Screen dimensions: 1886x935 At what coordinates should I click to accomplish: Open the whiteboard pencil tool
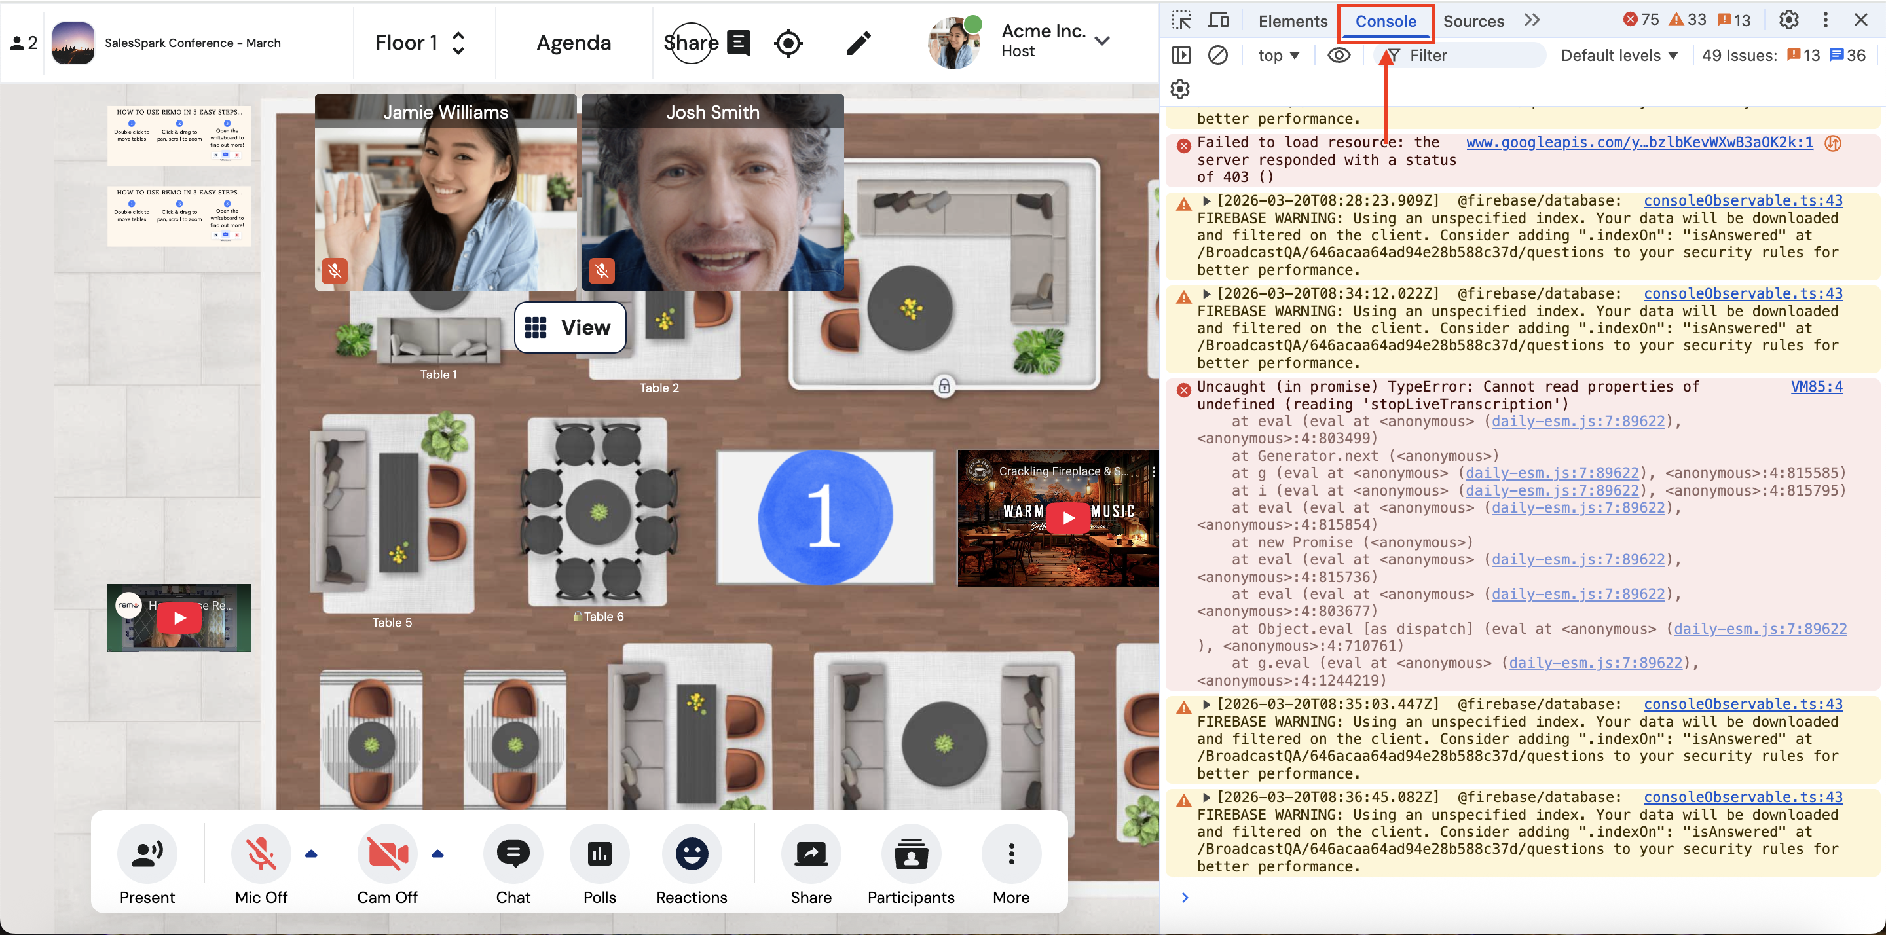[858, 43]
